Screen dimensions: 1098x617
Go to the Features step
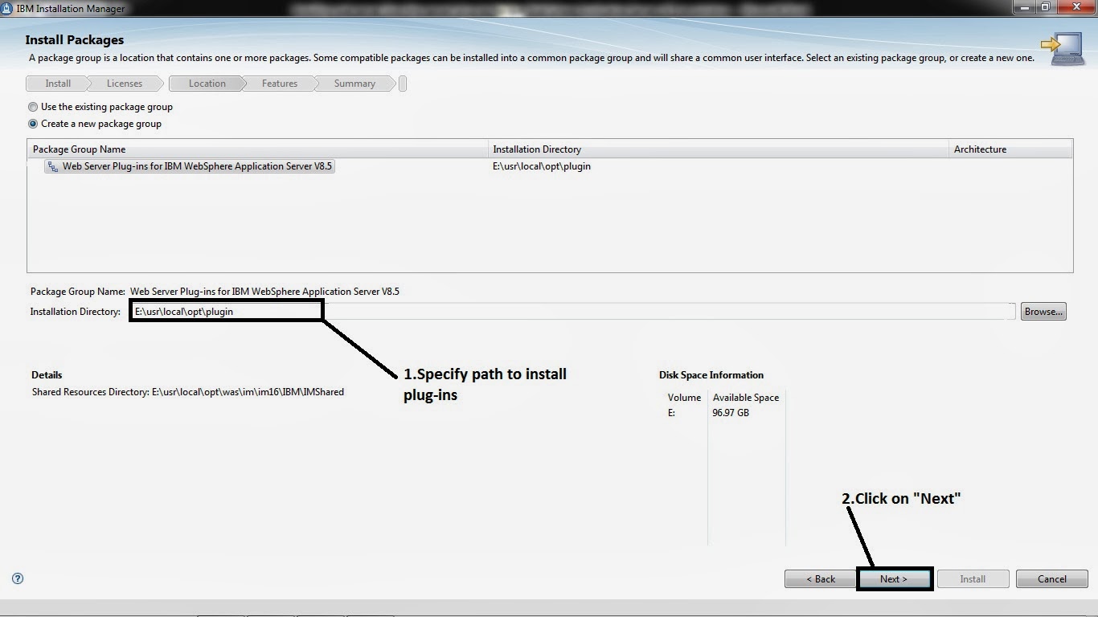tap(279, 83)
